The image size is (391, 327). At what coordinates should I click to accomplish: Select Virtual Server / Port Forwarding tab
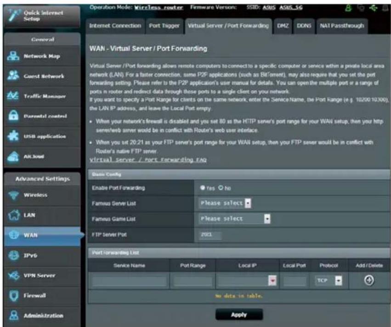[x=228, y=26]
